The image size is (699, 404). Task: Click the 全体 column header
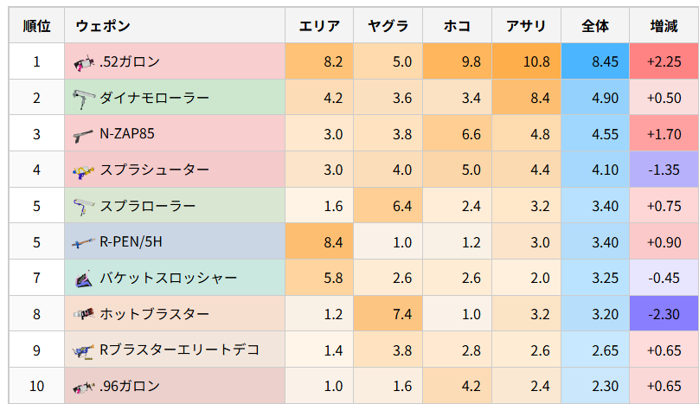coord(595,26)
